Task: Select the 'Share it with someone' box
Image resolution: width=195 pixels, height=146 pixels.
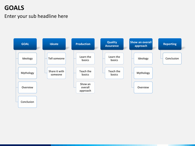Action: pos(56,73)
